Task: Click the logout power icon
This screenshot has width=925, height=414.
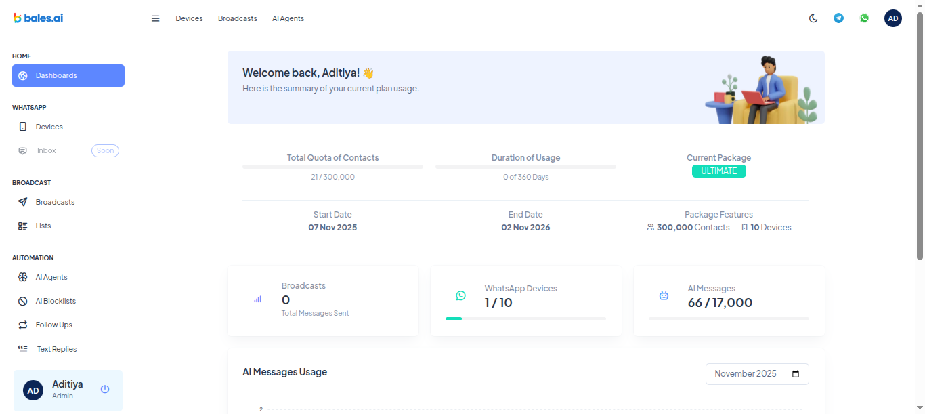Action: pyautogui.click(x=105, y=389)
